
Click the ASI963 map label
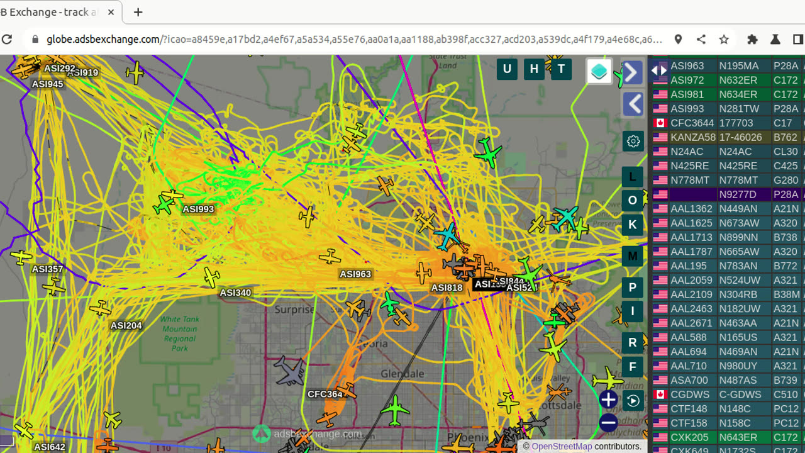(355, 274)
